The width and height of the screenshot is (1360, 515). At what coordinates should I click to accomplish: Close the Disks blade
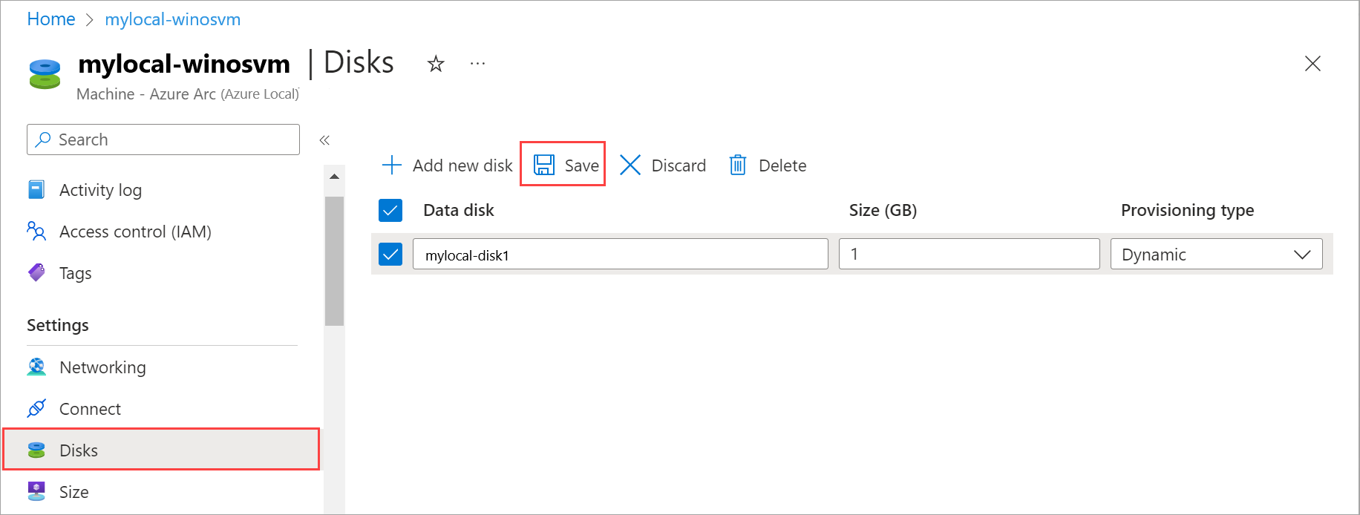click(1312, 64)
